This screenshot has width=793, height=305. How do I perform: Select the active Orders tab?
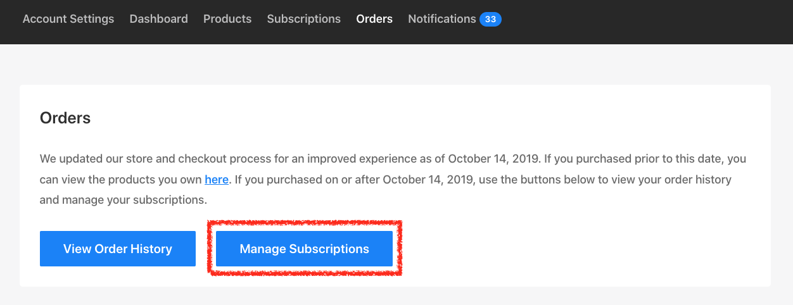pyautogui.click(x=374, y=19)
